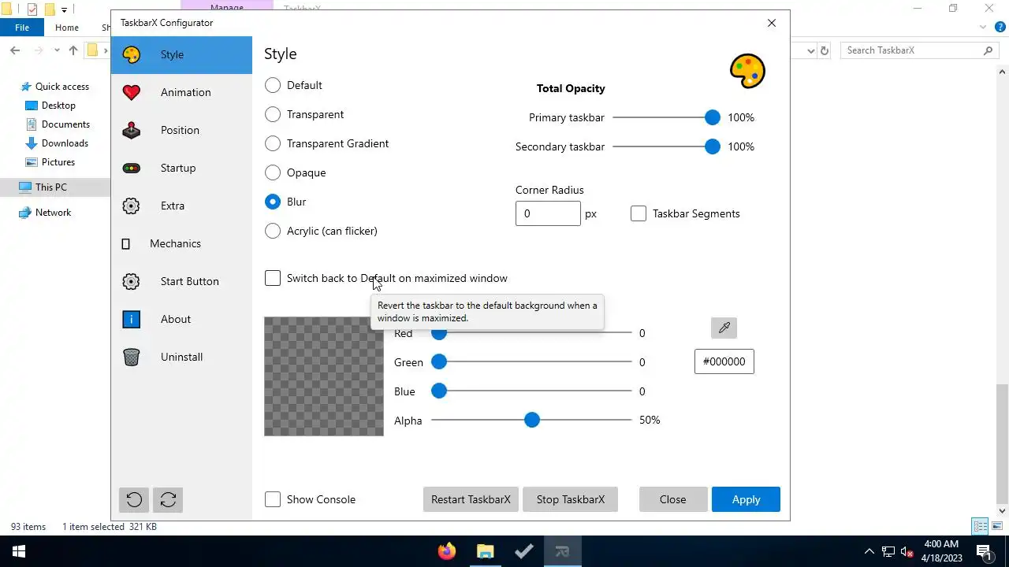Open the Home ribbon tab in Explorer
Viewport: 1009px width, 567px height.
67,28
